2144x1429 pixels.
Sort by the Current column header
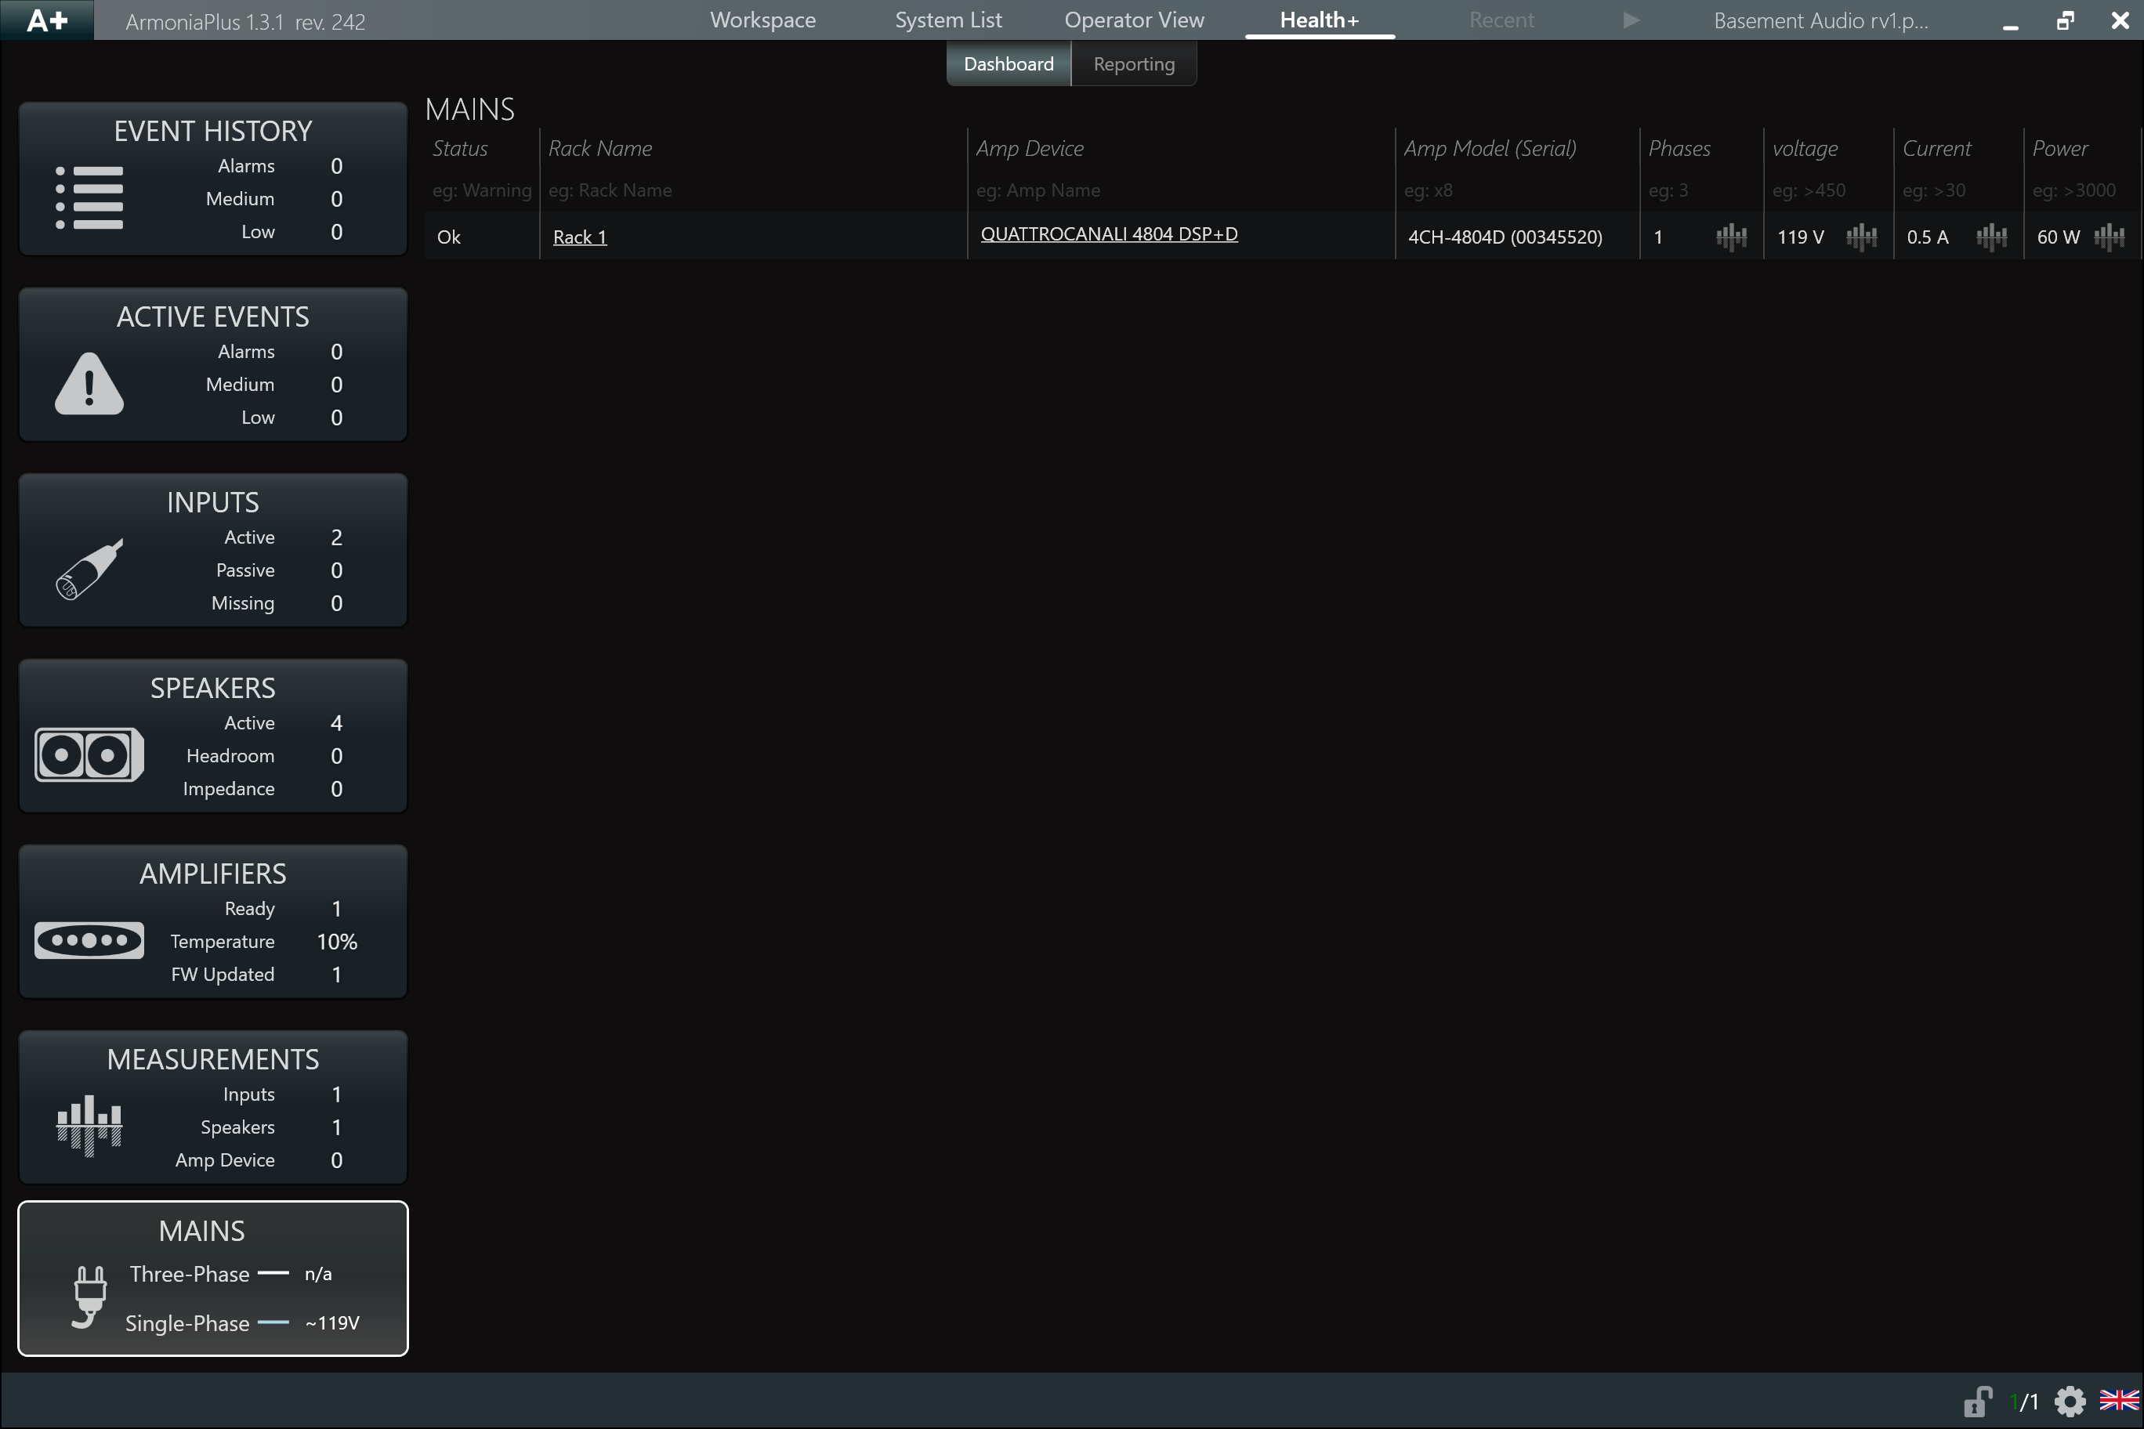pyautogui.click(x=1936, y=149)
